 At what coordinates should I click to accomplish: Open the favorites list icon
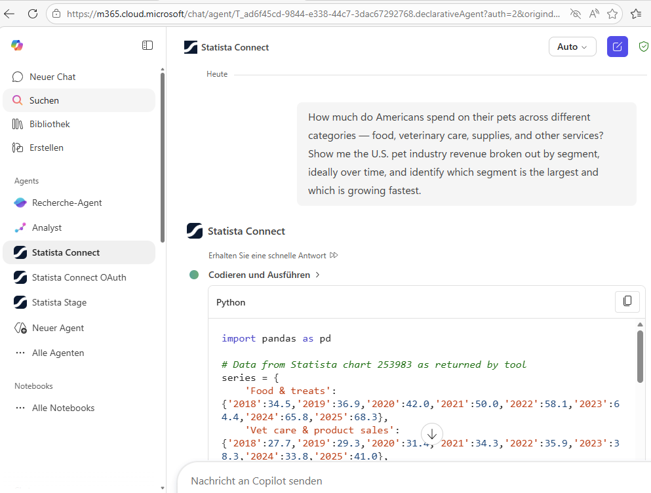pos(636,14)
